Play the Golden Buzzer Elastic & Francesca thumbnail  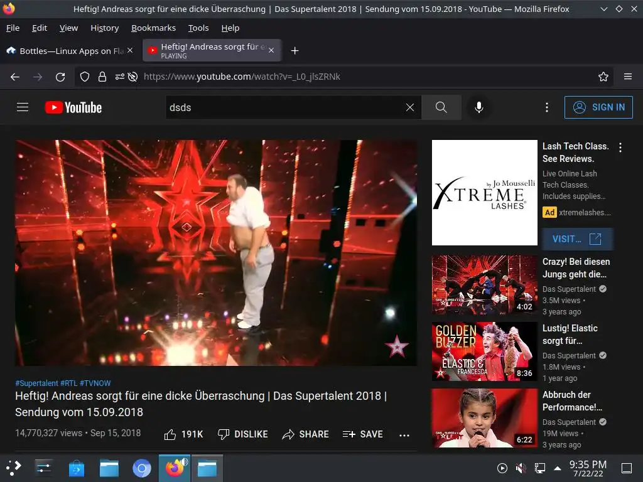(484, 351)
